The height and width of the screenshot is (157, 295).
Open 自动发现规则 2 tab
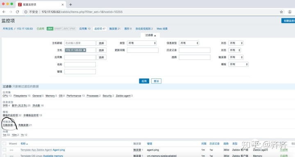coord(144,29)
